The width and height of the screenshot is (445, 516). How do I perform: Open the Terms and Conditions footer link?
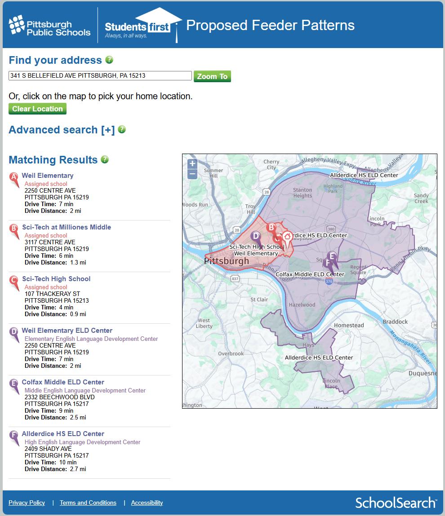point(88,503)
